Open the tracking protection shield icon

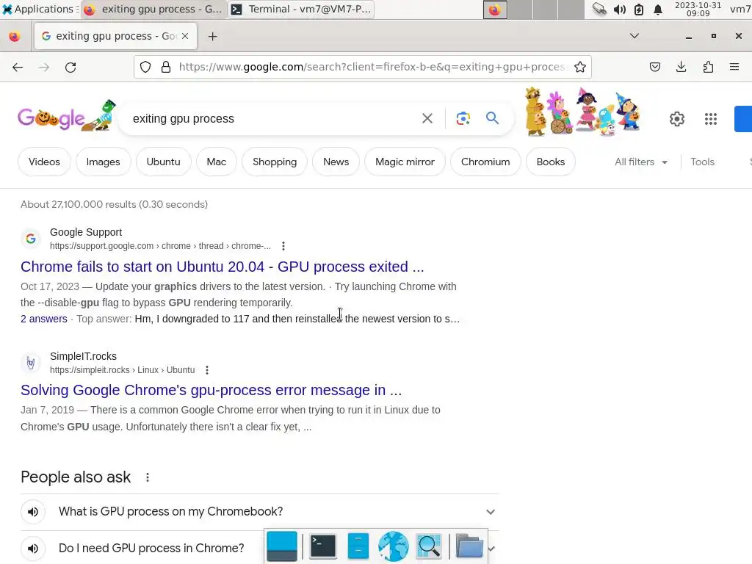(x=145, y=67)
